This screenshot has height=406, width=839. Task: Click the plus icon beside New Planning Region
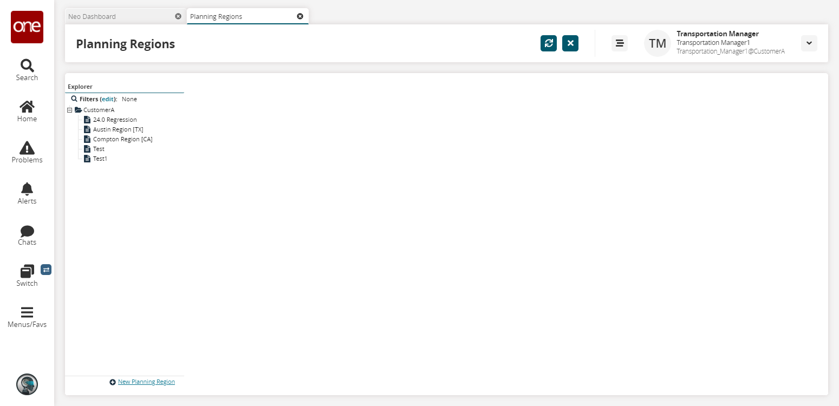click(x=113, y=382)
